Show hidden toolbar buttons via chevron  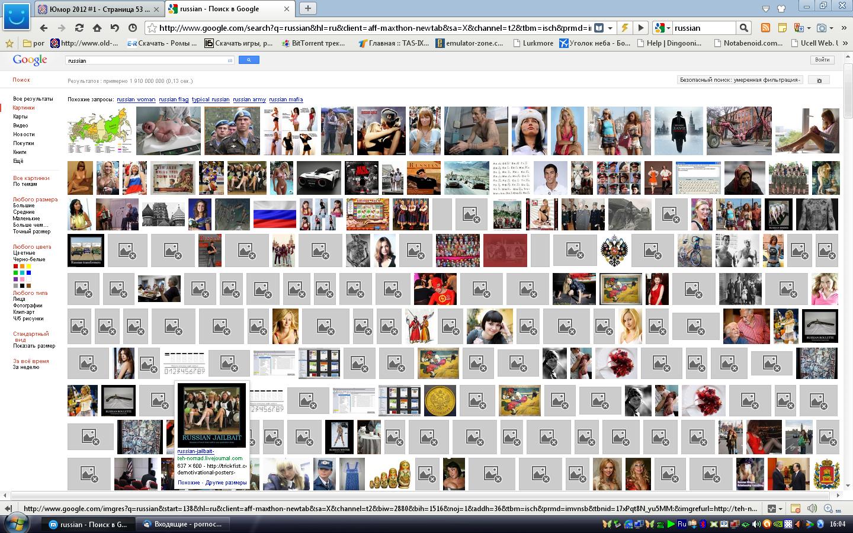844,28
